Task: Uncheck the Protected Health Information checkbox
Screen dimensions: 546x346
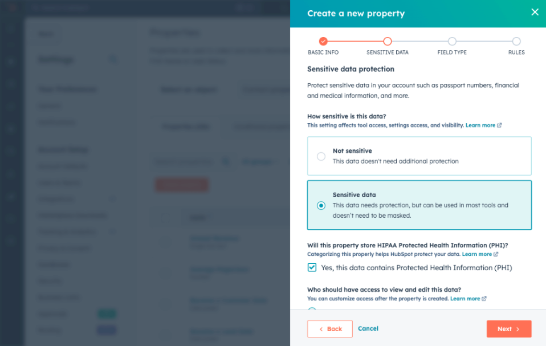Action: click(312, 267)
